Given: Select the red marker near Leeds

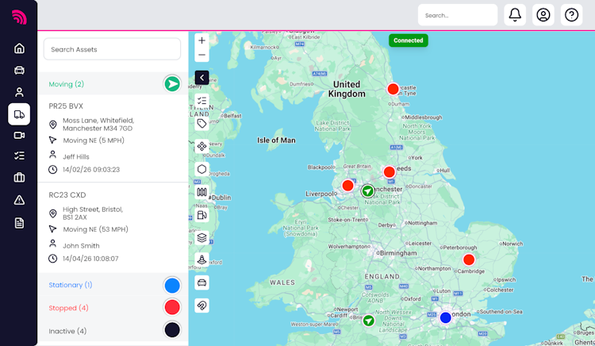Looking at the screenshot, I should click(389, 172).
